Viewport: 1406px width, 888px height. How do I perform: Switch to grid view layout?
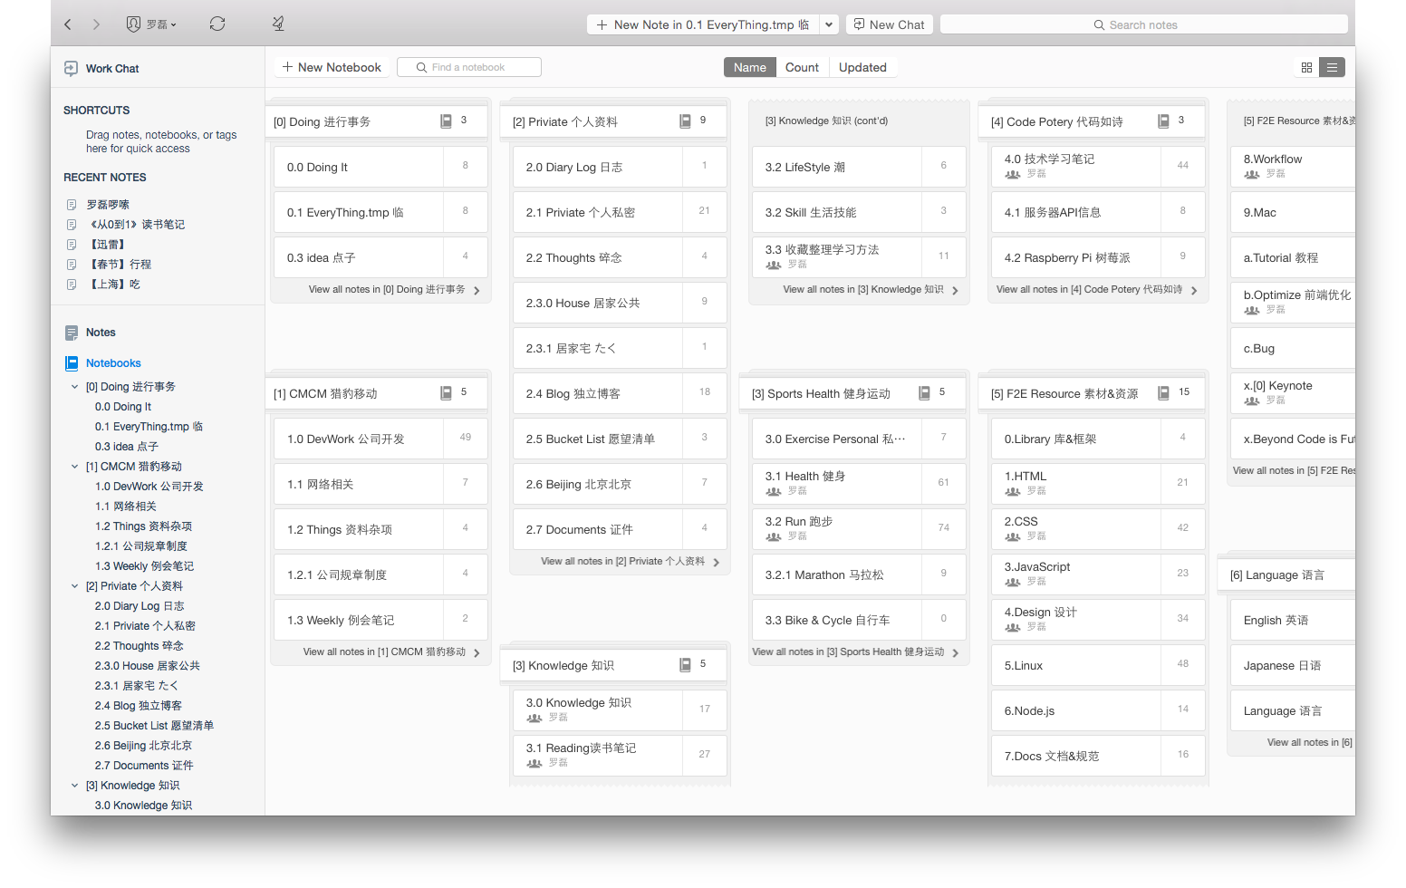pos(1306,67)
